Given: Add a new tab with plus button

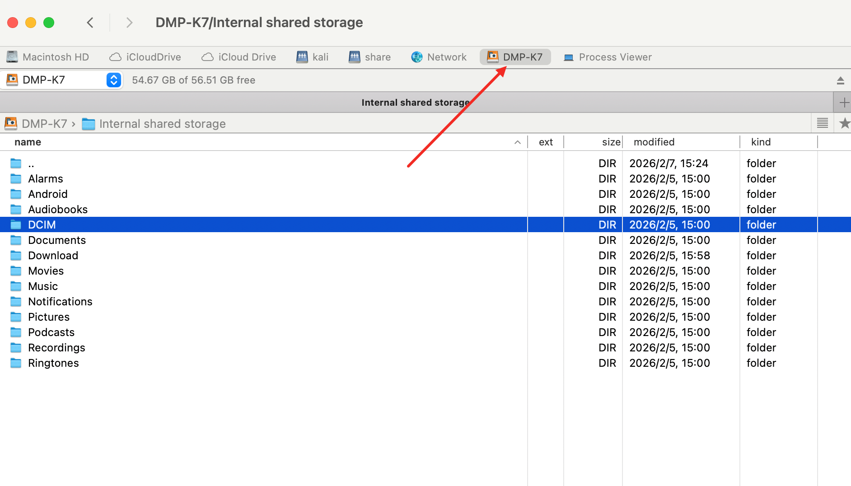Looking at the screenshot, I should [843, 103].
